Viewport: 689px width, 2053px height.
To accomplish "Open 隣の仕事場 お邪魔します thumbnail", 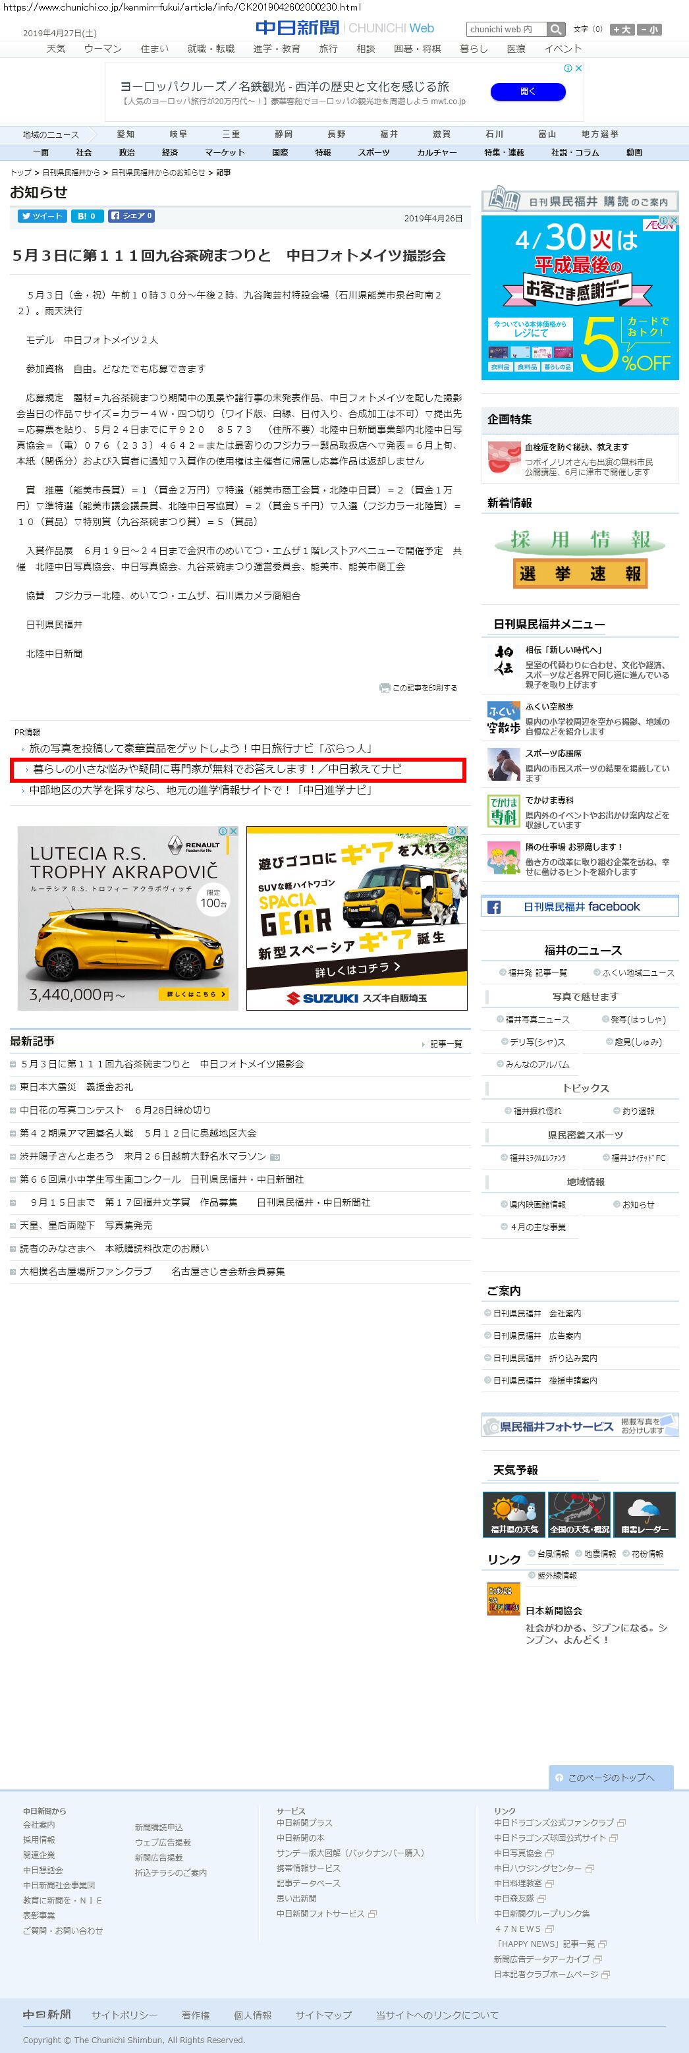I will tap(503, 858).
